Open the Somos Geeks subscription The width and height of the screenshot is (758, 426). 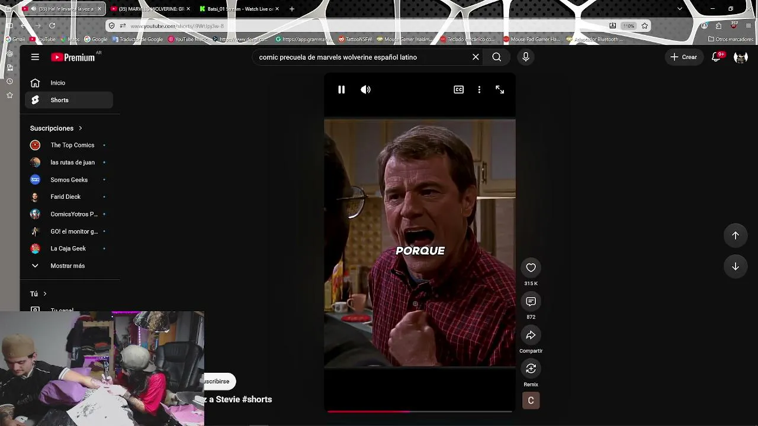tap(69, 180)
